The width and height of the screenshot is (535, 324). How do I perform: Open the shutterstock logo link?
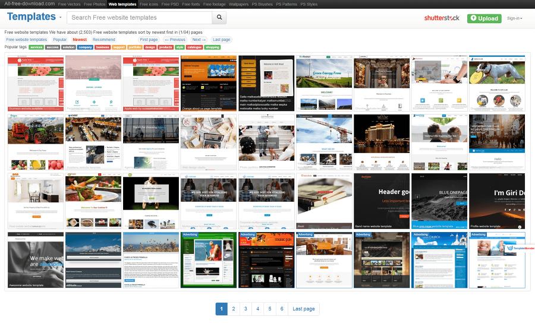pos(442,18)
